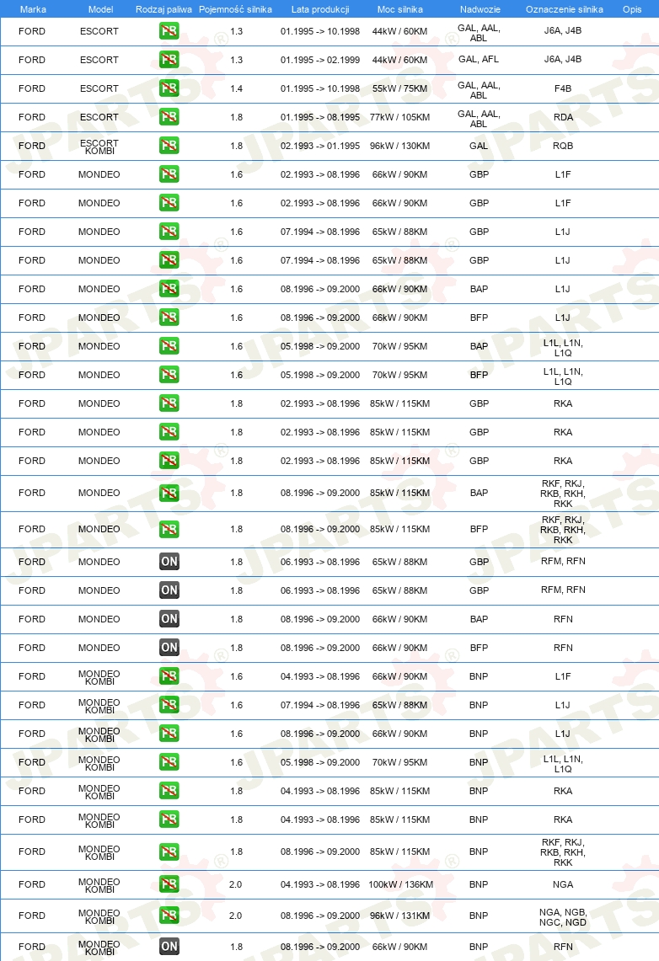659x961 pixels.
Task: Click 2.0 capacity in the 131KM row
Action: (x=235, y=916)
